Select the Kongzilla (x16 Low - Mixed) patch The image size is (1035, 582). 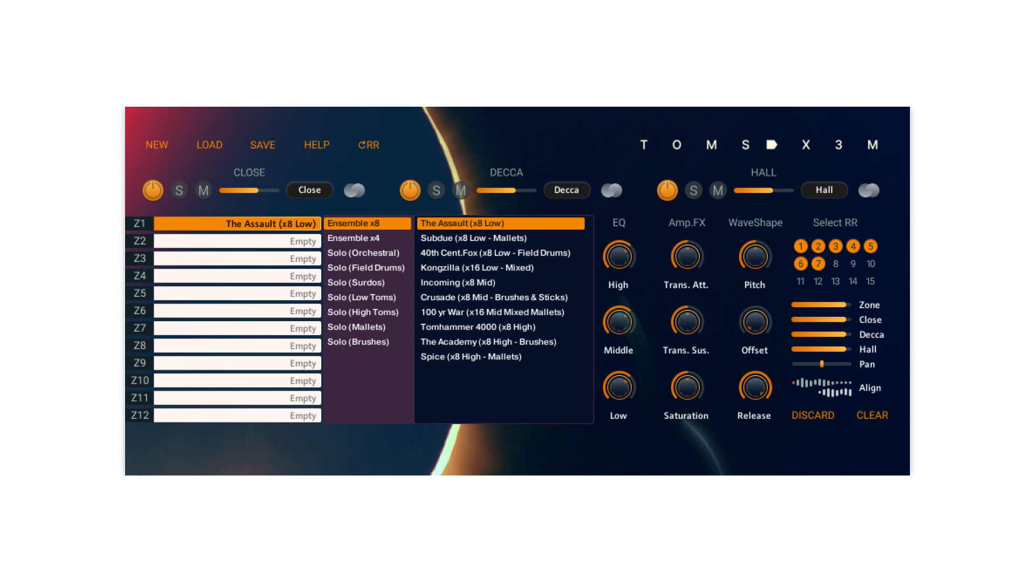[x=477, y=267]
